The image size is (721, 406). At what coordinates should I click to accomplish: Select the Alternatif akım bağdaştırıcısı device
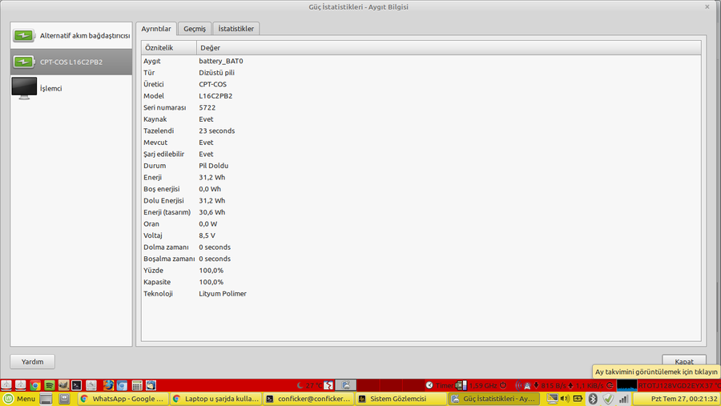[x=71, y=35]
